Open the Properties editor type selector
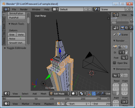The width and height of the screenshot is (135, 108). click(116, 28)
